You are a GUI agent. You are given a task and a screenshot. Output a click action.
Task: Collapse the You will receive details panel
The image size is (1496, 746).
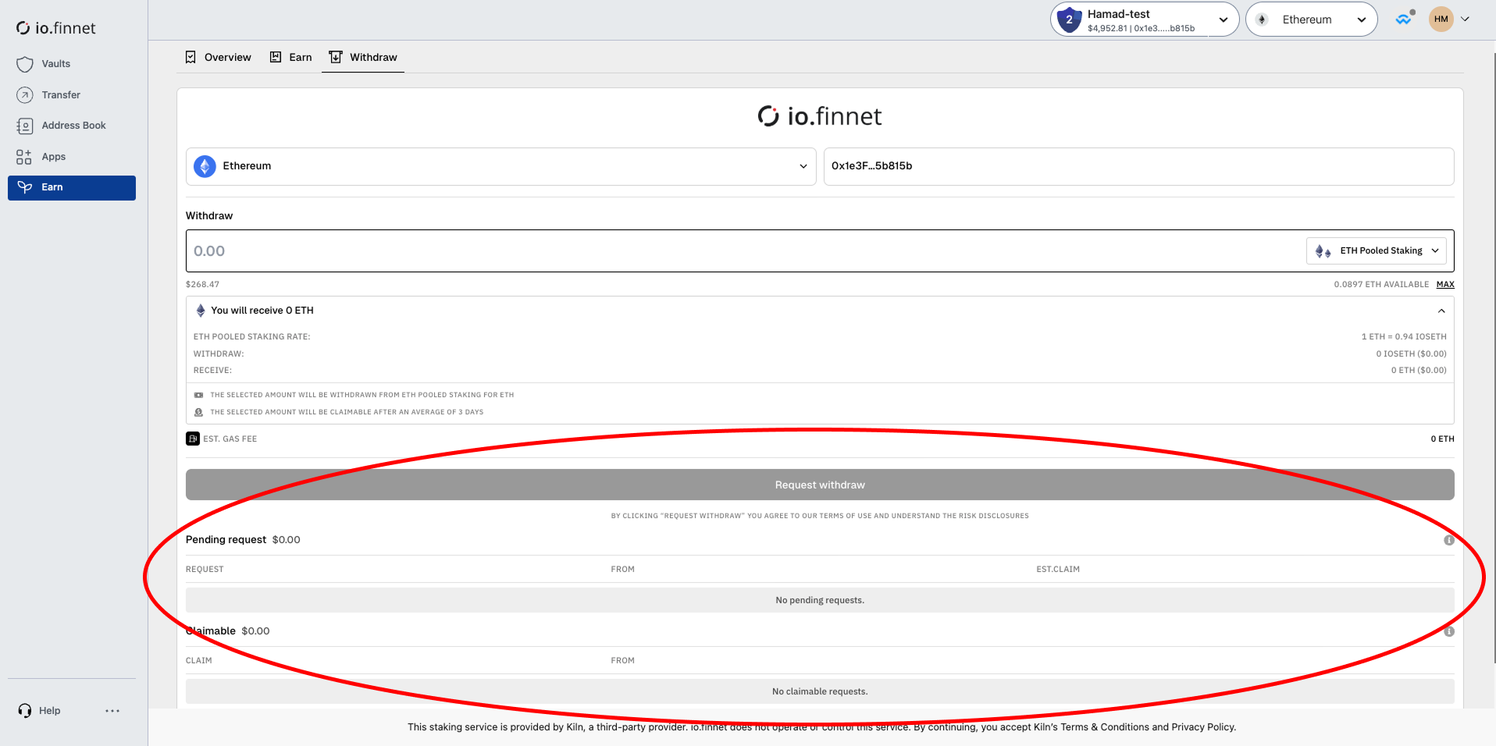click(x=1441, y=311)
